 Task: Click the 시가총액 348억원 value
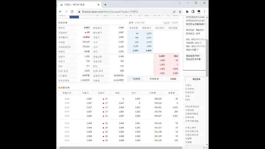(x=86, y=76)
